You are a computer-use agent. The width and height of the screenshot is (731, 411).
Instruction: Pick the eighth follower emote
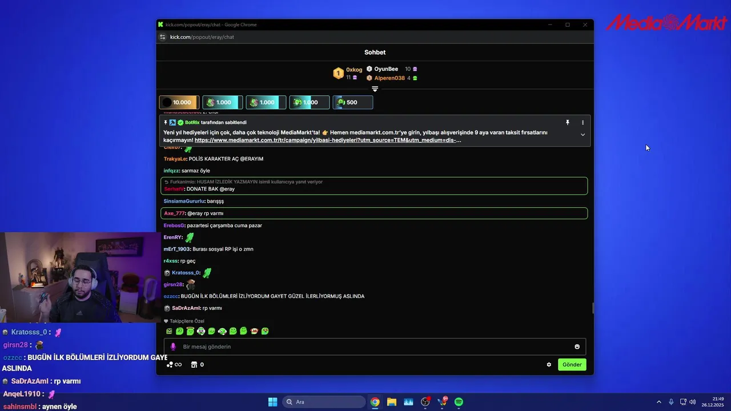click(x=243, y=331)
